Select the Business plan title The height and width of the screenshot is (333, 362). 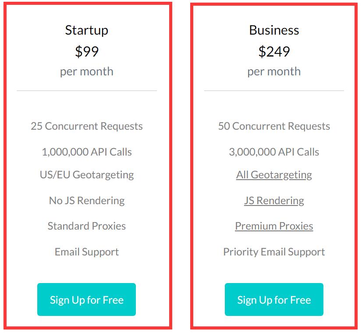274,30
